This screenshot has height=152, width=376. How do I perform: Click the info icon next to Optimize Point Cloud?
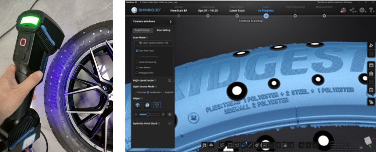tap(159, 123)
